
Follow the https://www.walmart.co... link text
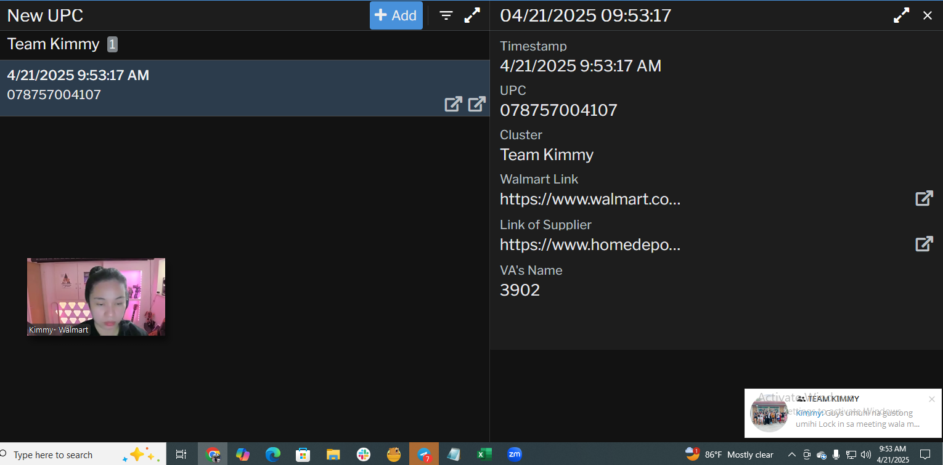pos(590,199)
